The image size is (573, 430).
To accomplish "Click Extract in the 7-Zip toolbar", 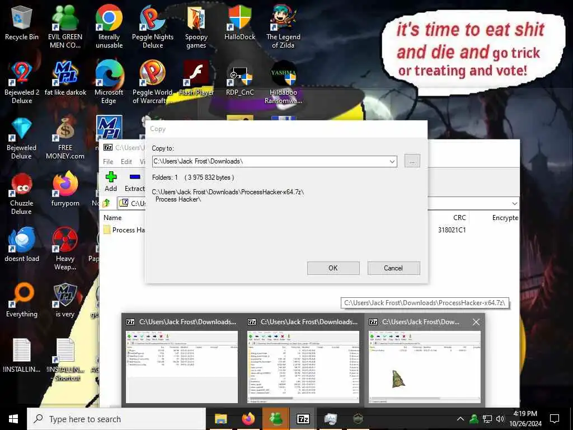I will [x=134, y=181].
